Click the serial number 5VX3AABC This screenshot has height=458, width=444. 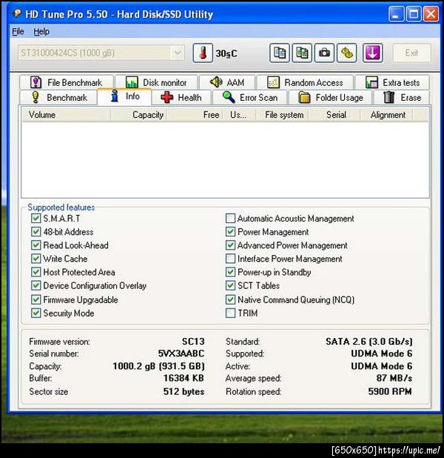181,354
